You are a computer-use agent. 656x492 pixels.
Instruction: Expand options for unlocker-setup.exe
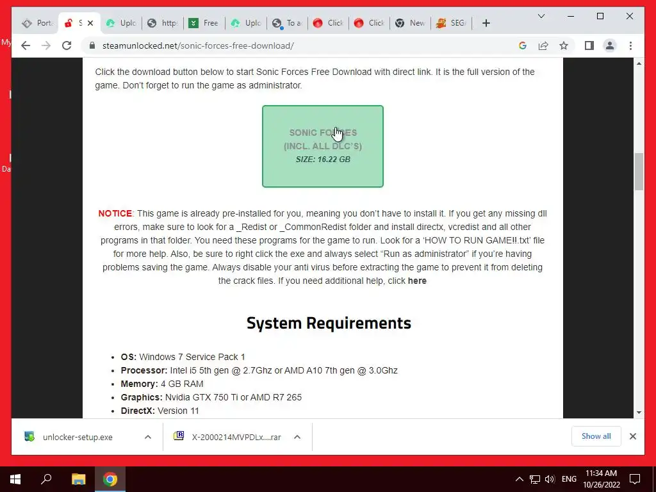pos(148,437)
